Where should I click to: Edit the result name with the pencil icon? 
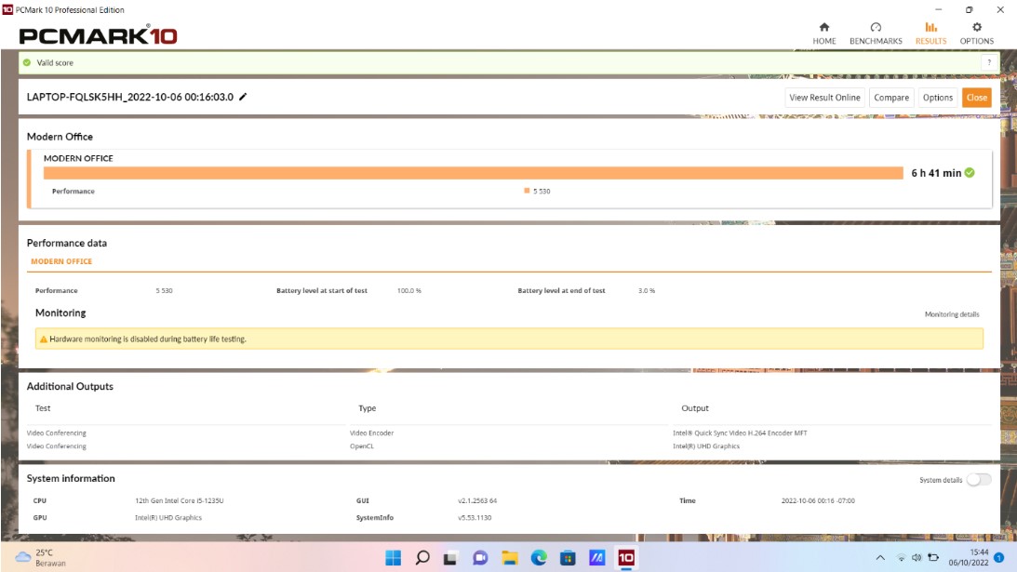pyautogui.click(x=243, y=97)
